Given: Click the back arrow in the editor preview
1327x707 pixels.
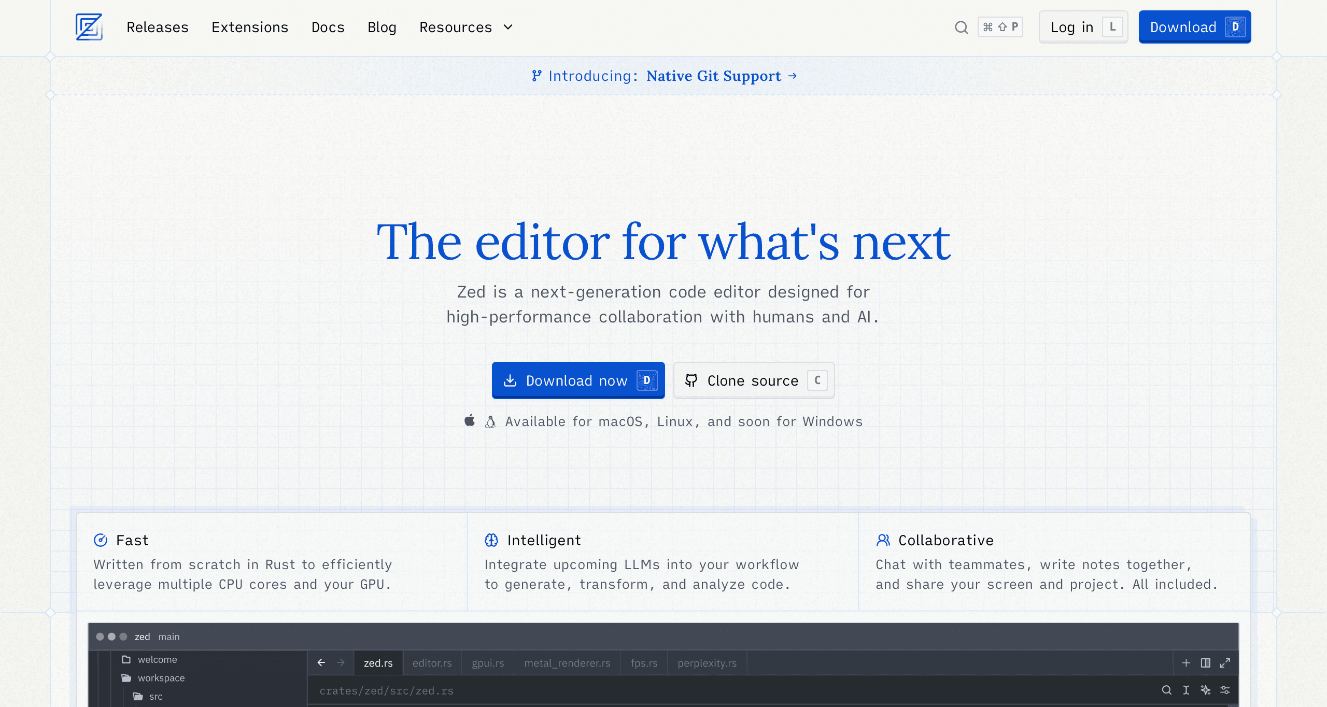Looking at the screenshot, I should [321, 662].
